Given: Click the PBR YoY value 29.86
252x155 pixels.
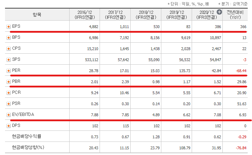Looking at the screenshot, I should [x=242, y=82].
